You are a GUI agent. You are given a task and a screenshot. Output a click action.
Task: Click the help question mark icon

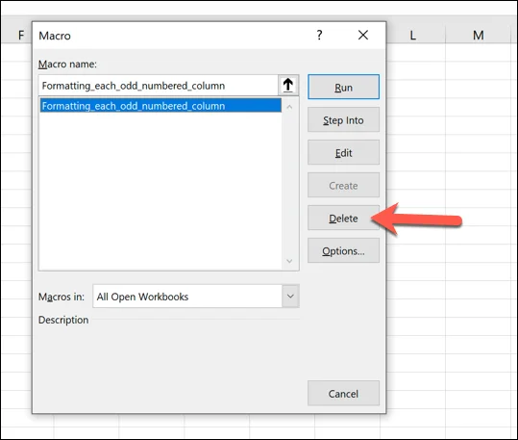tap(319, 35)
